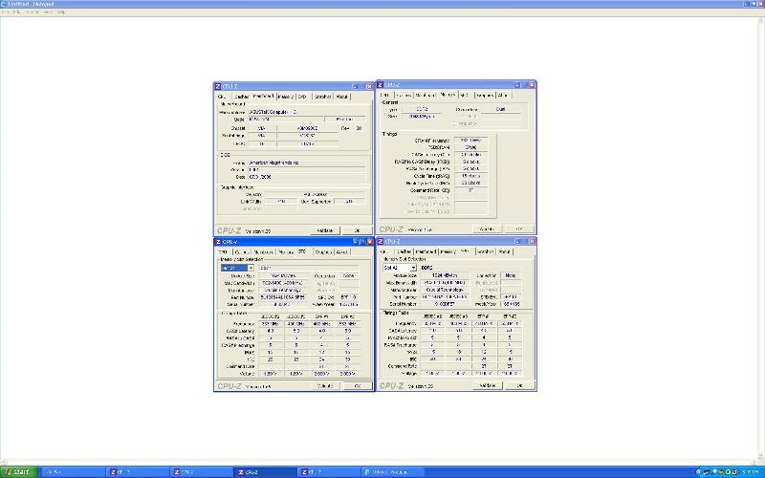Click OK in the Slot #2 SPD window
Image resolution: width=765 pixels, height=478 pixels.
519,385
